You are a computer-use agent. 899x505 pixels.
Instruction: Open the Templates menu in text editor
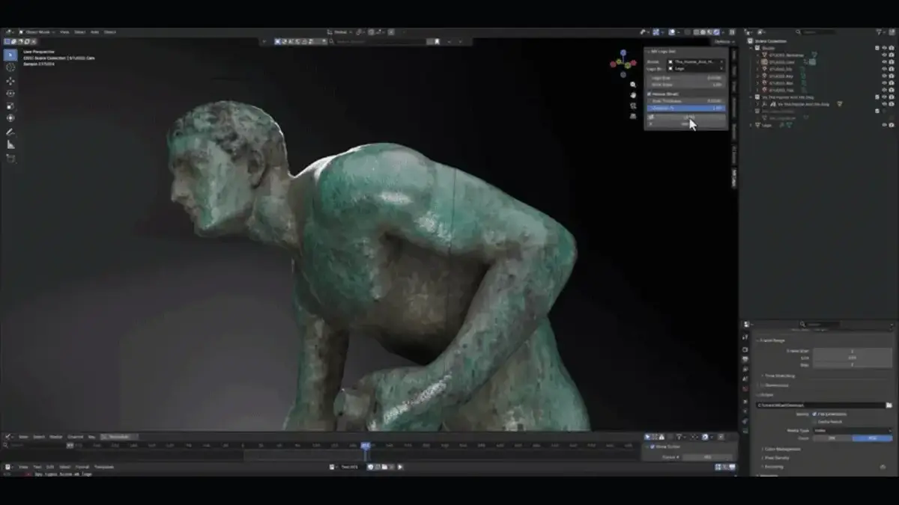pos(104,467)
